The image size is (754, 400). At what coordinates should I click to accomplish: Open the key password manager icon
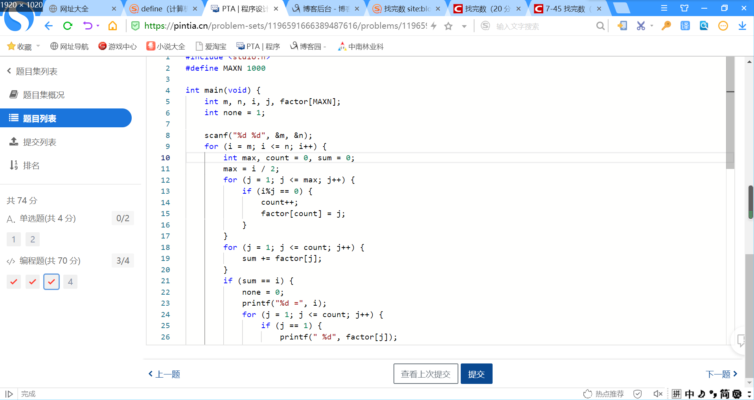666,26
